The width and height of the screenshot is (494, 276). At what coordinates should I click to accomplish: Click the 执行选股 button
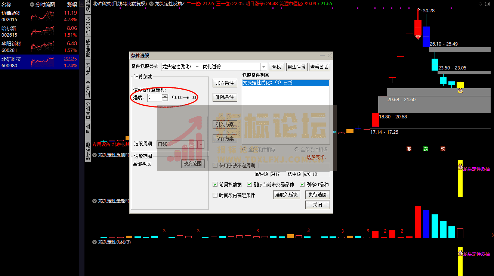(x=317, y=195)
